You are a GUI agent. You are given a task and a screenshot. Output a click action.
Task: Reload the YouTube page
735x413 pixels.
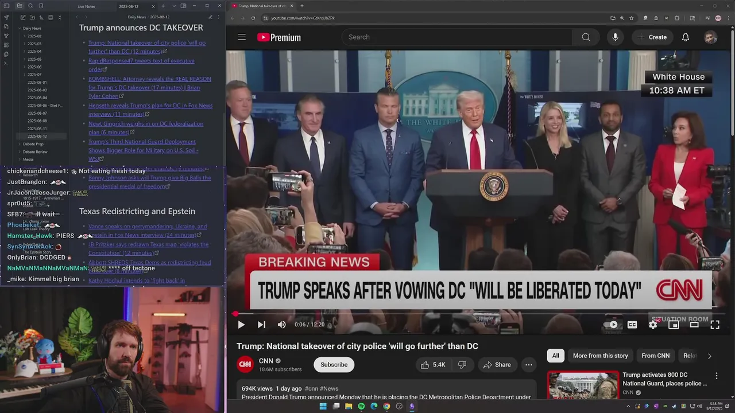(x=253, y=18)
